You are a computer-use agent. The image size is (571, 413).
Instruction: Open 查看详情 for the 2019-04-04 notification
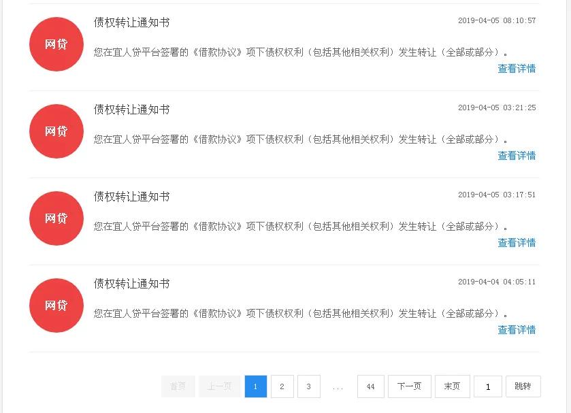pos(515,329)
